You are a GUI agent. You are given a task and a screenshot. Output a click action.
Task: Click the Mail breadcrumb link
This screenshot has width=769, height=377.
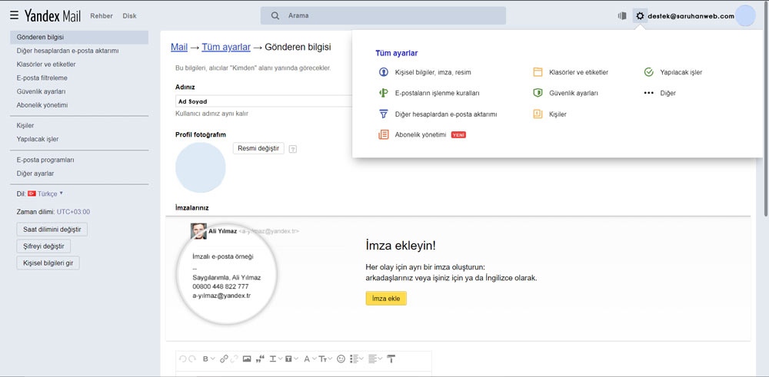coord(179,47)
